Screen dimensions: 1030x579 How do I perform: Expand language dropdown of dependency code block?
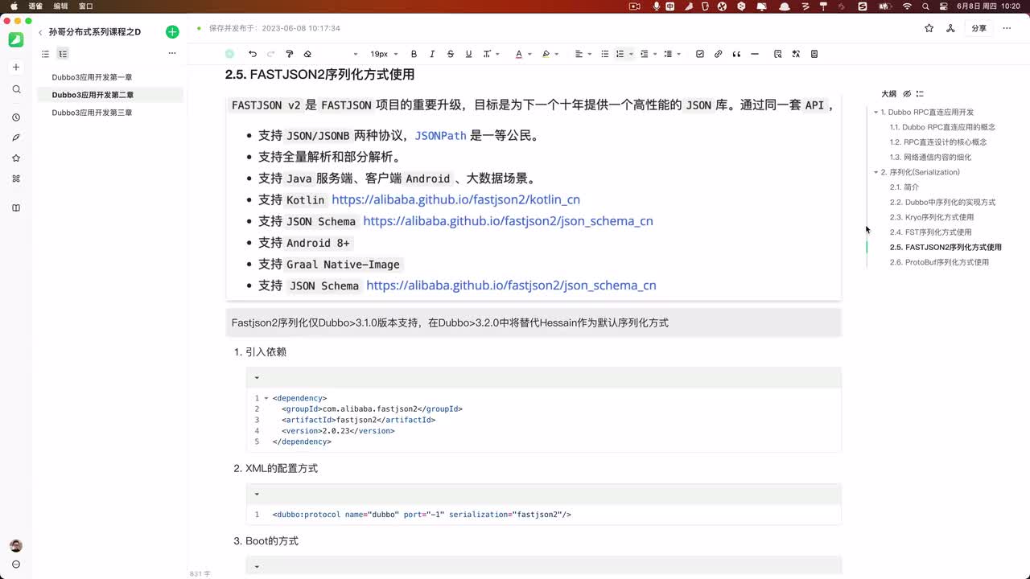click(257, 377)
